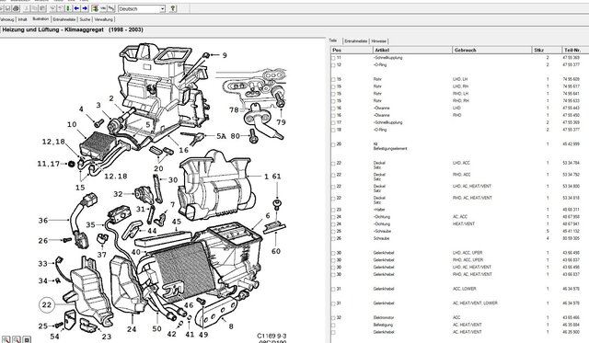Select checkbox for position 32 Elektromotor
Viewport: 589px width, 343px height.
[x=333, y=318]
